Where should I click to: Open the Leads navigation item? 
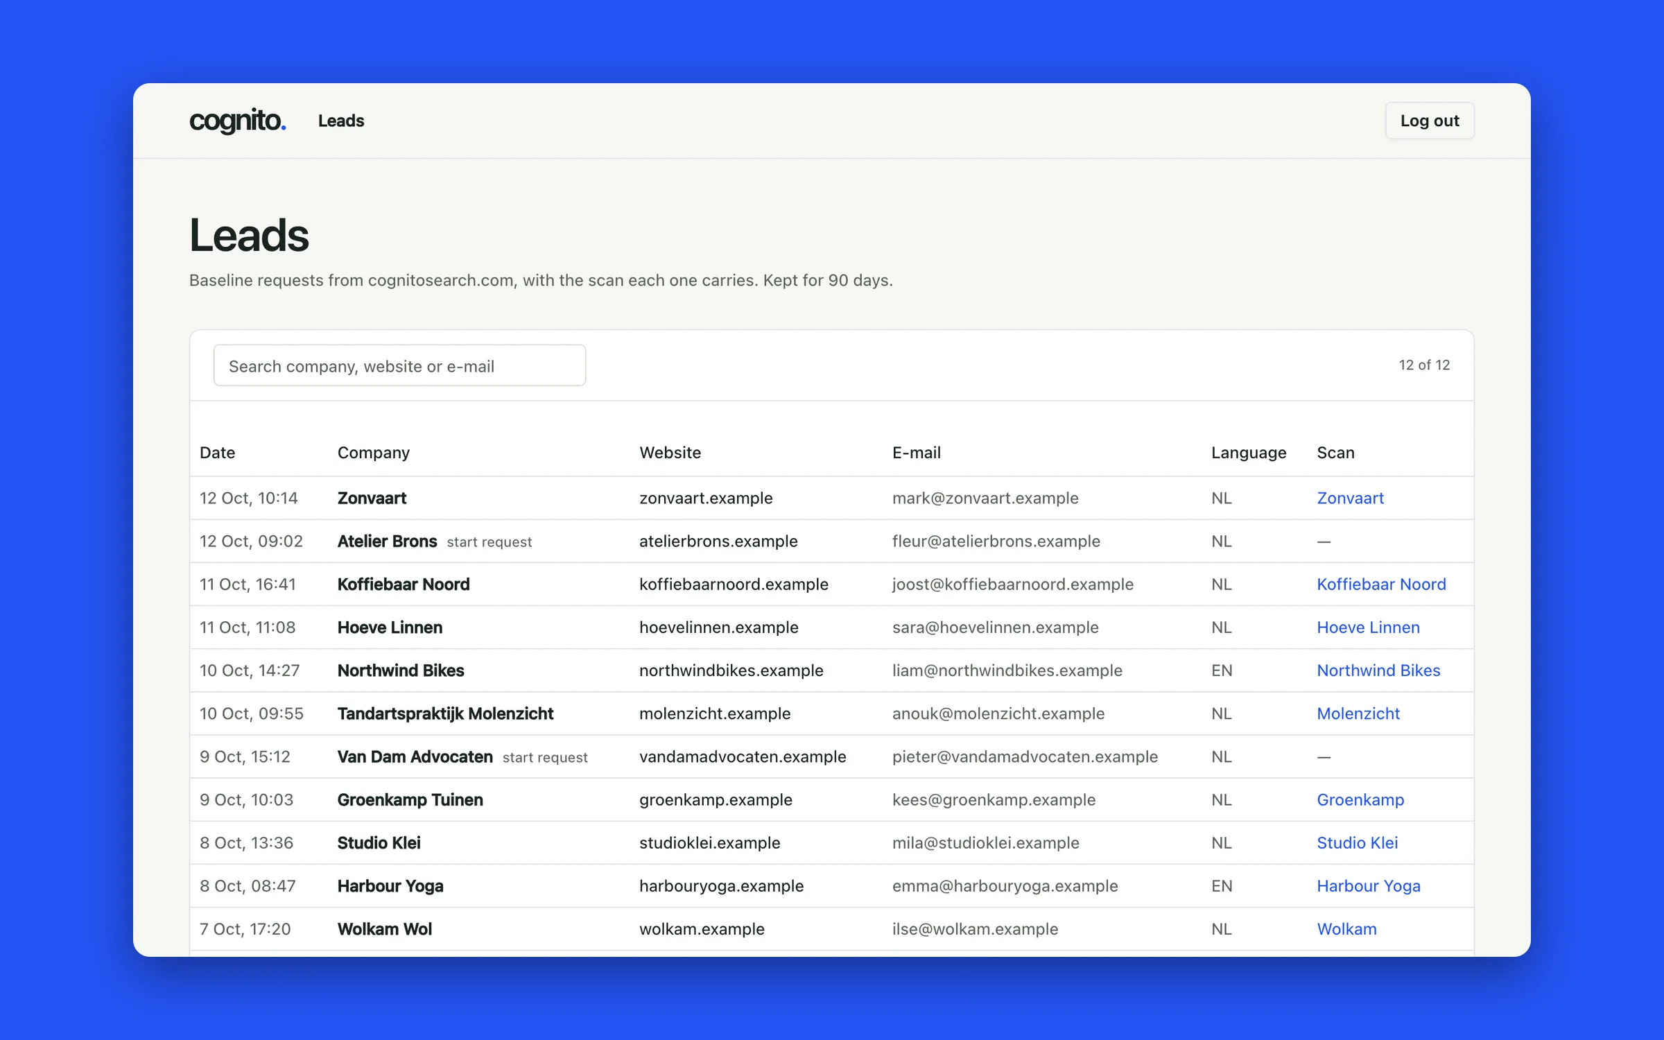coord(341,121)
